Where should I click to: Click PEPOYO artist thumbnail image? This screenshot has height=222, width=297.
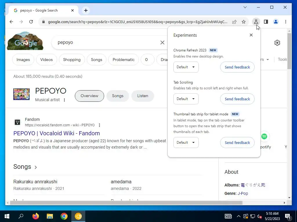[21, 94]
